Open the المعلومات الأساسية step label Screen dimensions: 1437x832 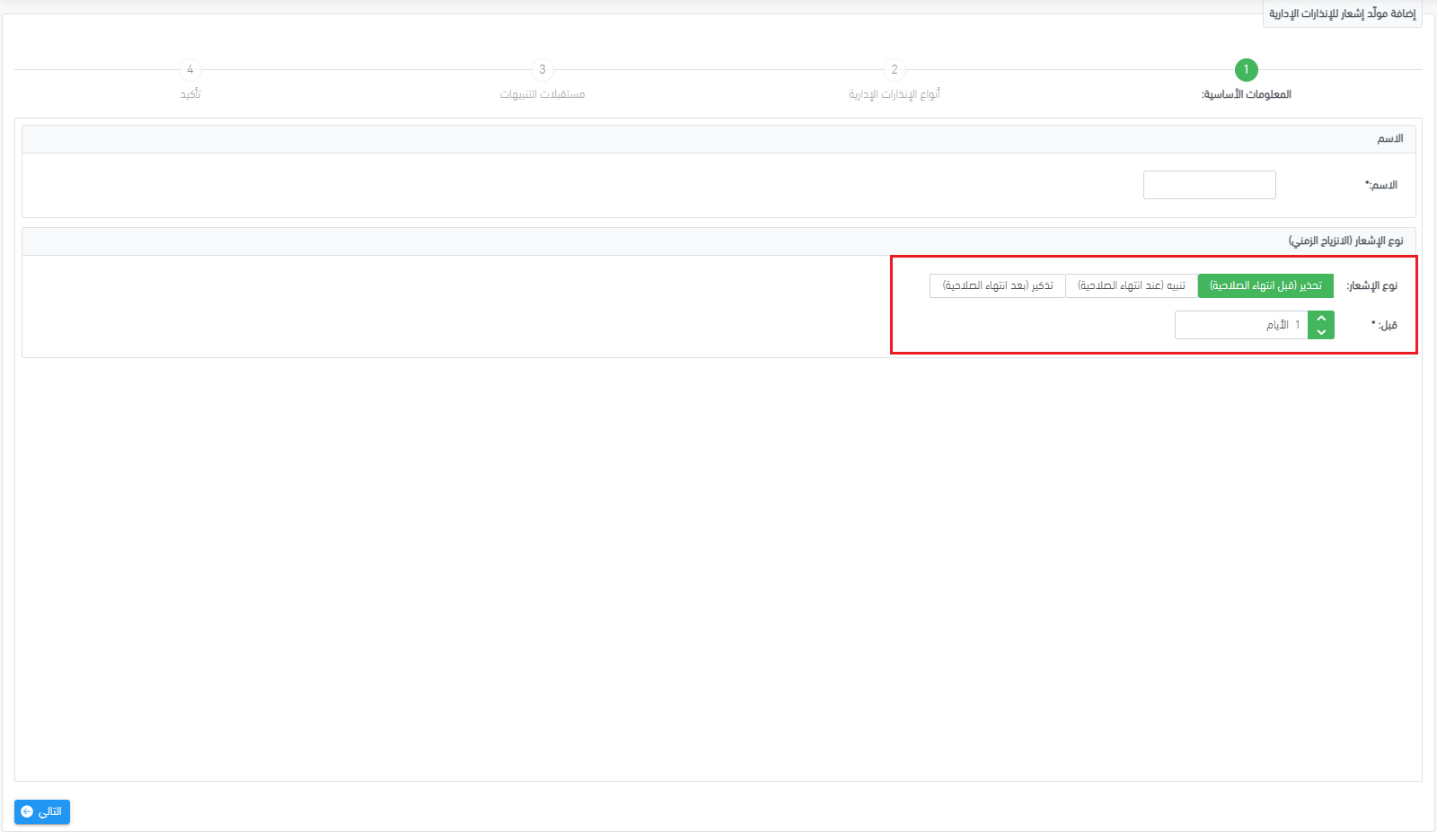point(1246,94)
